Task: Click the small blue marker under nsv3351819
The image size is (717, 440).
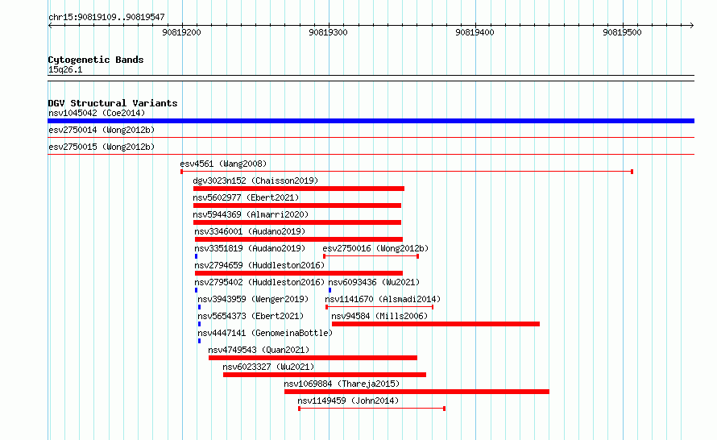Action: click(x=197, y=256)
